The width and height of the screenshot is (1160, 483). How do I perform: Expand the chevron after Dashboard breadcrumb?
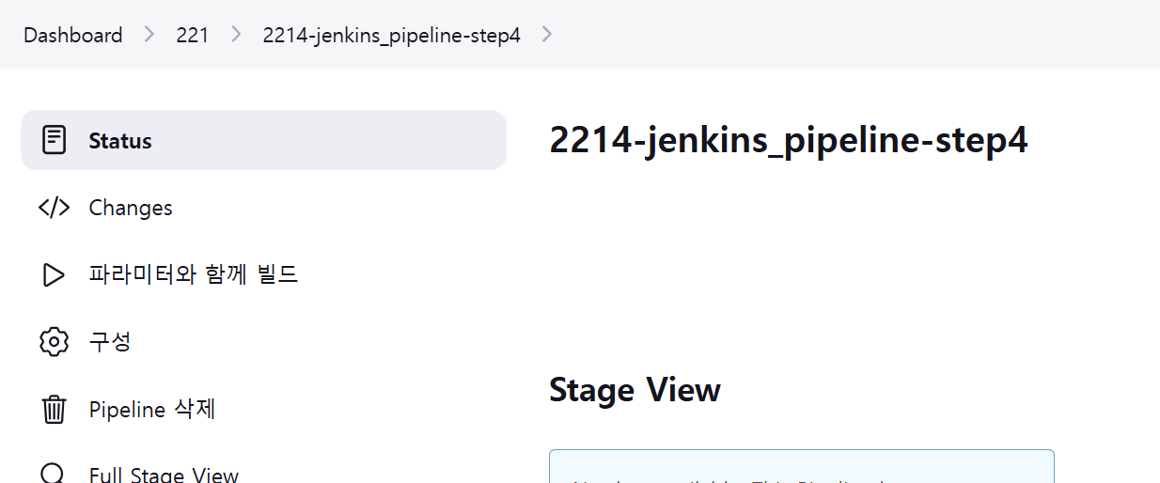(149, 35)
